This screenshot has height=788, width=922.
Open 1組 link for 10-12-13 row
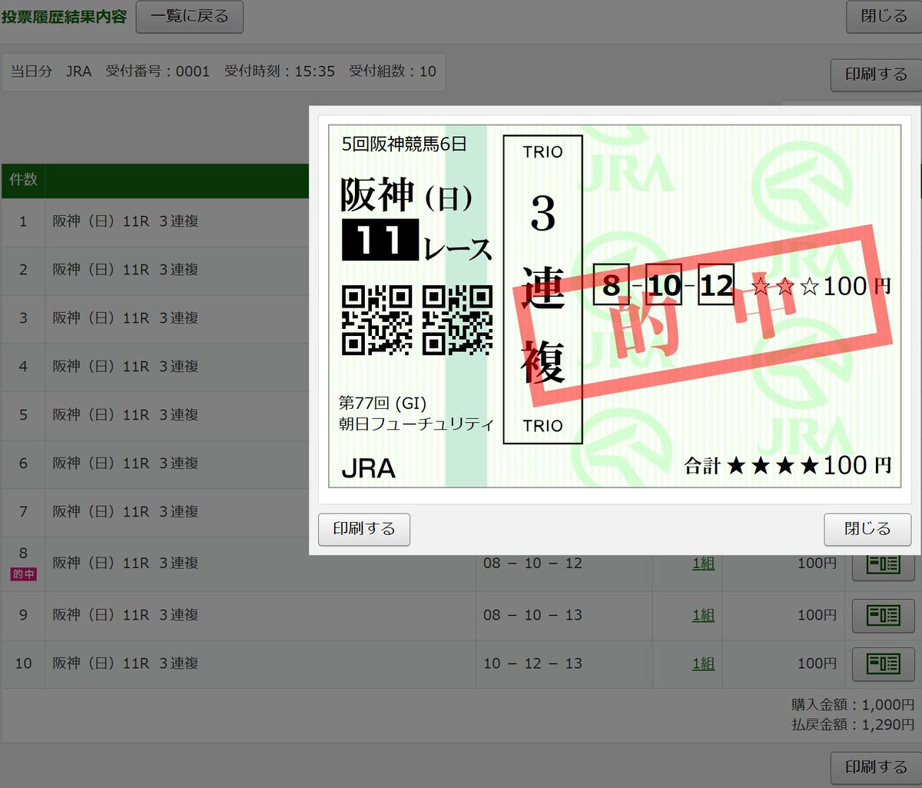pos(703,663)
